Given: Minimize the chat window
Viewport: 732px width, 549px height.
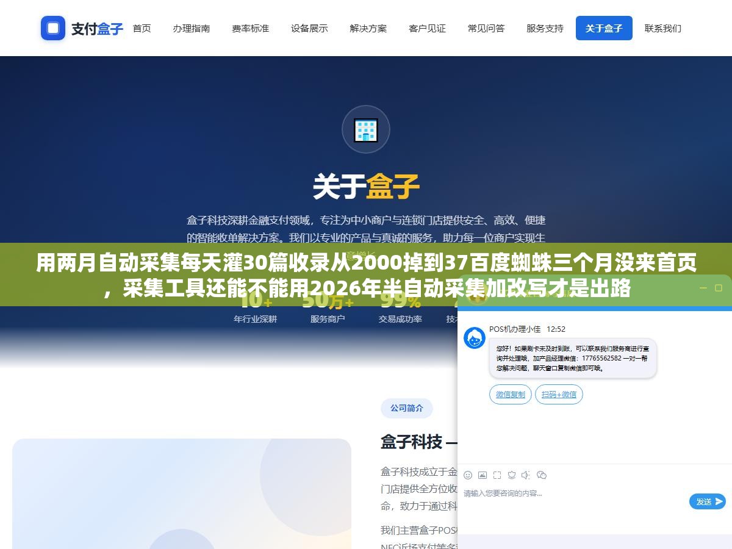Looking at the screenshot, I should click(702, 288).
